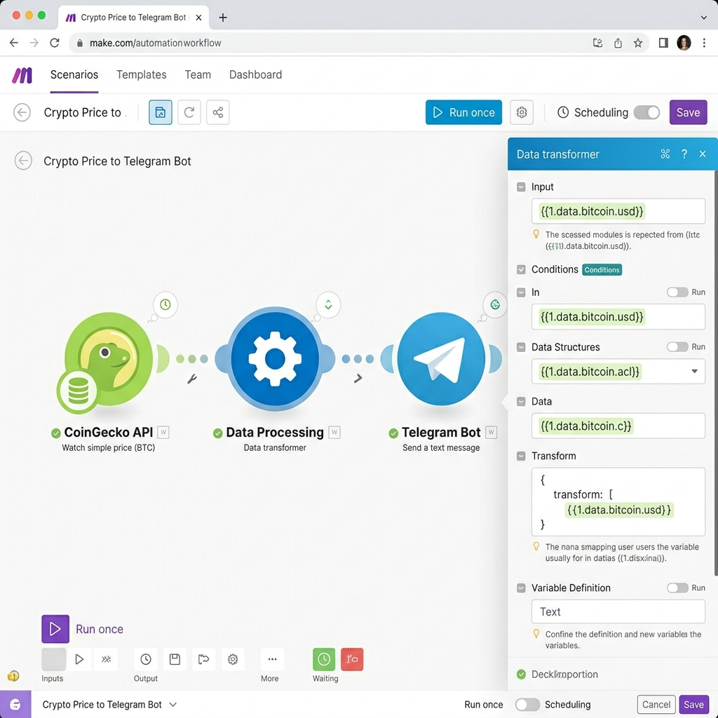This screenshot has height=718, width=718.
Task: Click the W badge next to Telegram Bot
Action: coord(491,432)
